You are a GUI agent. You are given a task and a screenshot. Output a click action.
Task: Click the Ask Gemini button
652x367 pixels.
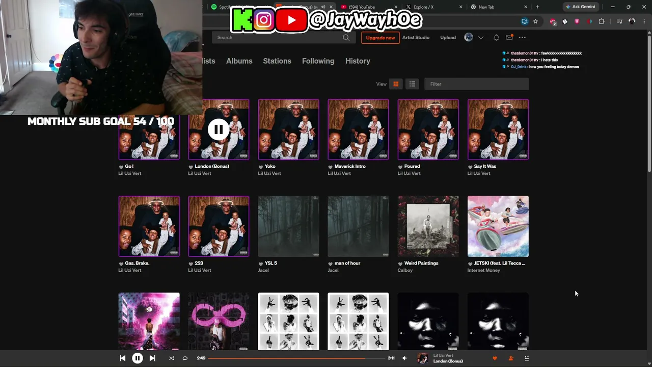(580, 7)
